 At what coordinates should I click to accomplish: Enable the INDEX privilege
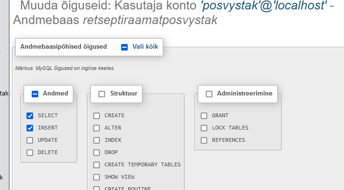[97, 140]
